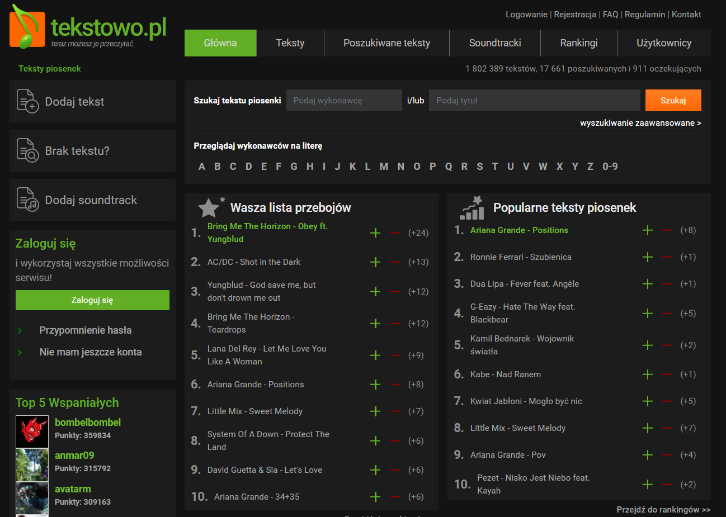Image resolution: width=726 pixels, height=517 pixels.
Task: Open the Kontakt link
Action: tap(686, 15)
